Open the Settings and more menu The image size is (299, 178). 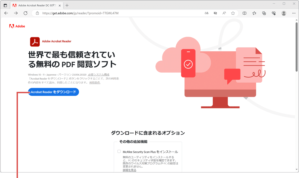(294, 13)
